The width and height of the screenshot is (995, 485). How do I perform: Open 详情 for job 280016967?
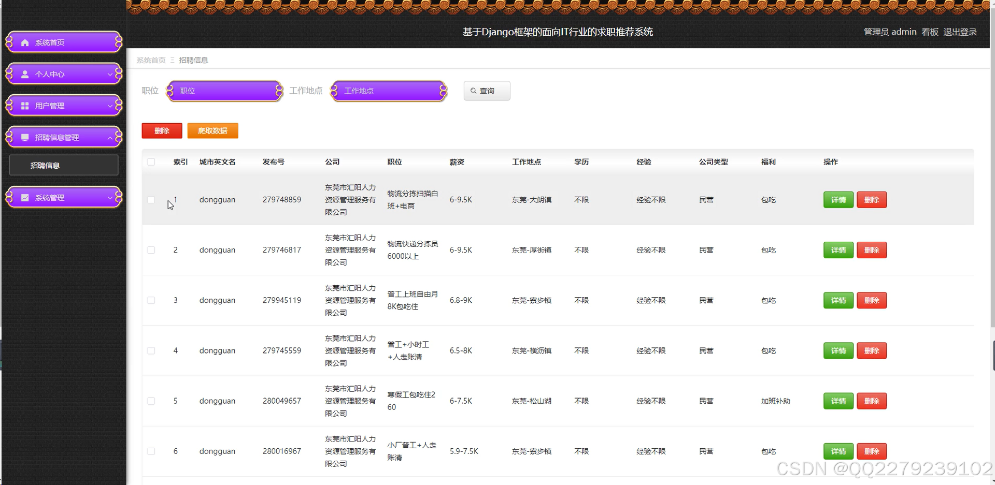(838, 451)
